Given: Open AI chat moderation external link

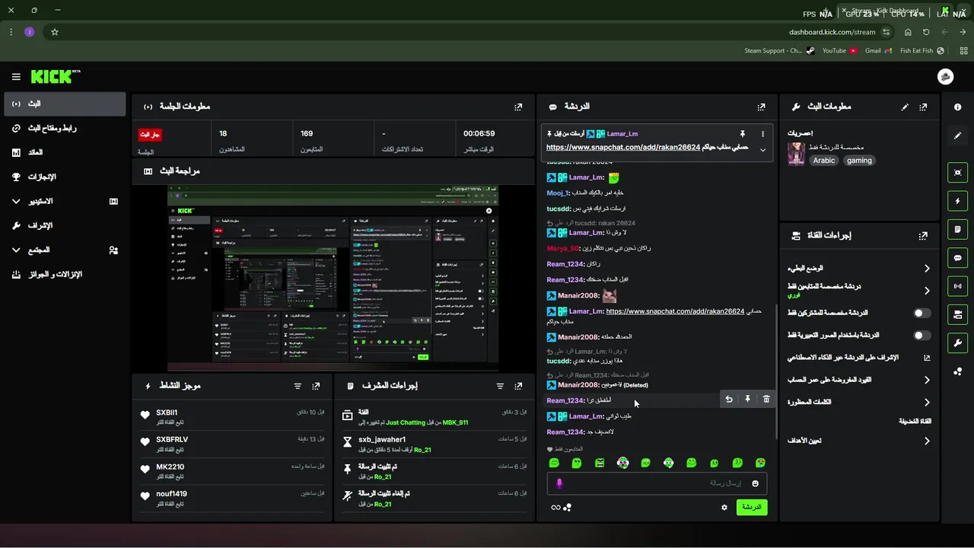Looking at the screenshot, I should click(927, 358).
